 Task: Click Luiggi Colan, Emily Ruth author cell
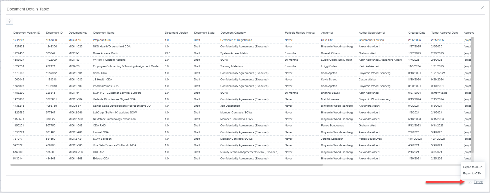click(x=336, y=60)
